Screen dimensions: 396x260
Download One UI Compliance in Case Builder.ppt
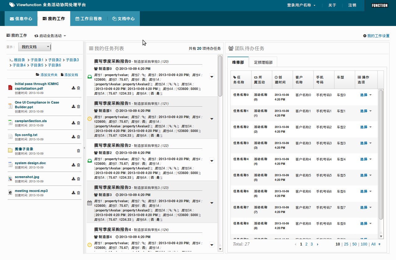point(73,107)
